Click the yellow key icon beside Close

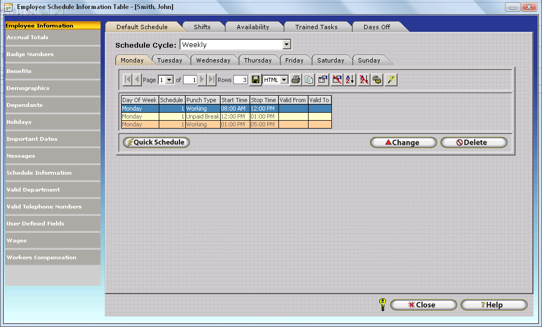coord(382,305)
